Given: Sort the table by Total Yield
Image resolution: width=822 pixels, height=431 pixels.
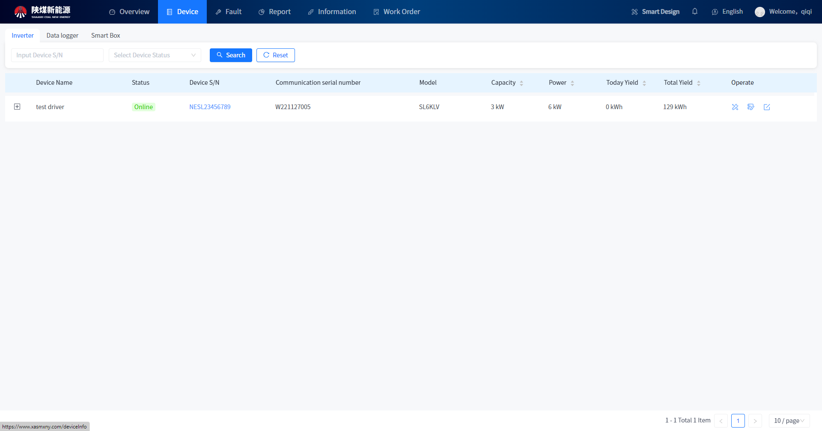Looking at the screenshot, I should [699, 83].
